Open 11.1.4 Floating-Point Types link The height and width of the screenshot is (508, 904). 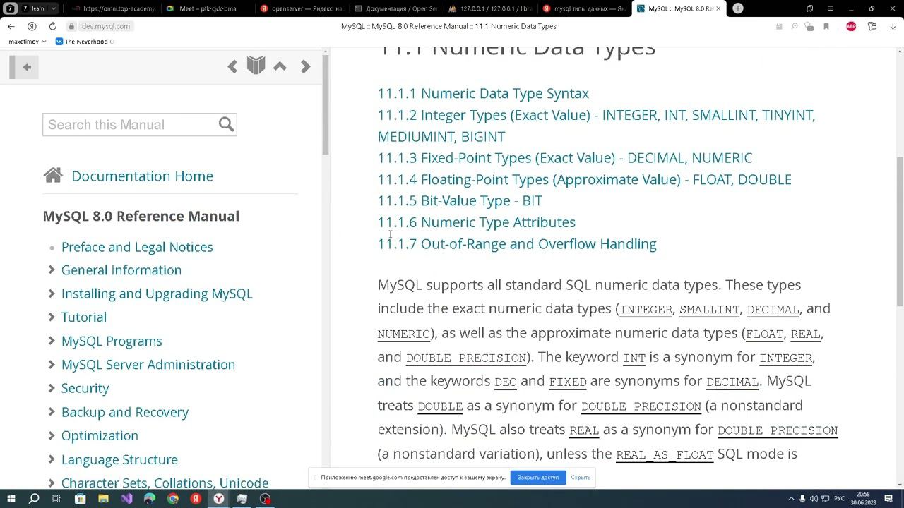point(585,179)
